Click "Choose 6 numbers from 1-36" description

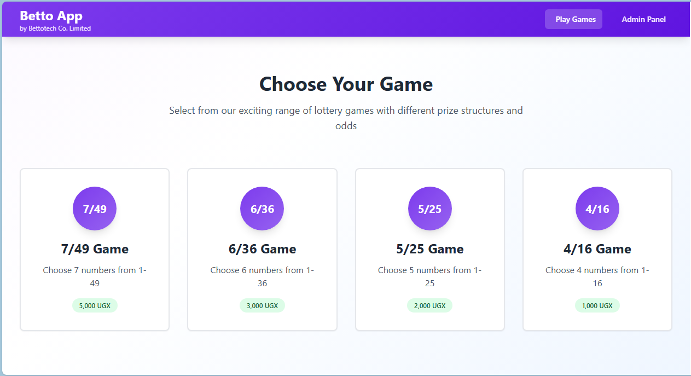262,276
